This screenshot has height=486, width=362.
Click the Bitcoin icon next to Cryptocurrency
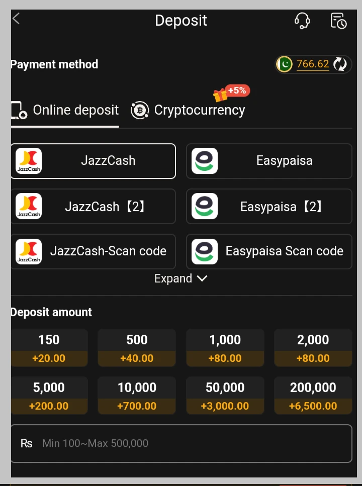pos(139,110)
